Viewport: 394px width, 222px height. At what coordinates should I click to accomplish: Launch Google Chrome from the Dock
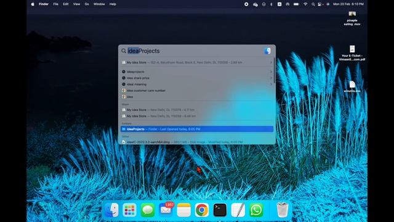[202, 210]
